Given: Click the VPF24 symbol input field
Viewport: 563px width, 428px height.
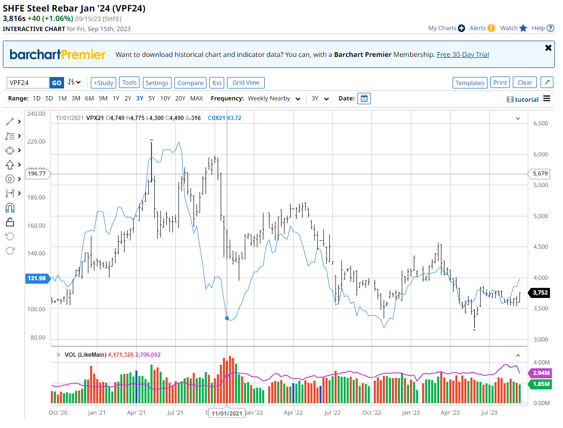Looking at the screenshot, I should coord(28,83).
